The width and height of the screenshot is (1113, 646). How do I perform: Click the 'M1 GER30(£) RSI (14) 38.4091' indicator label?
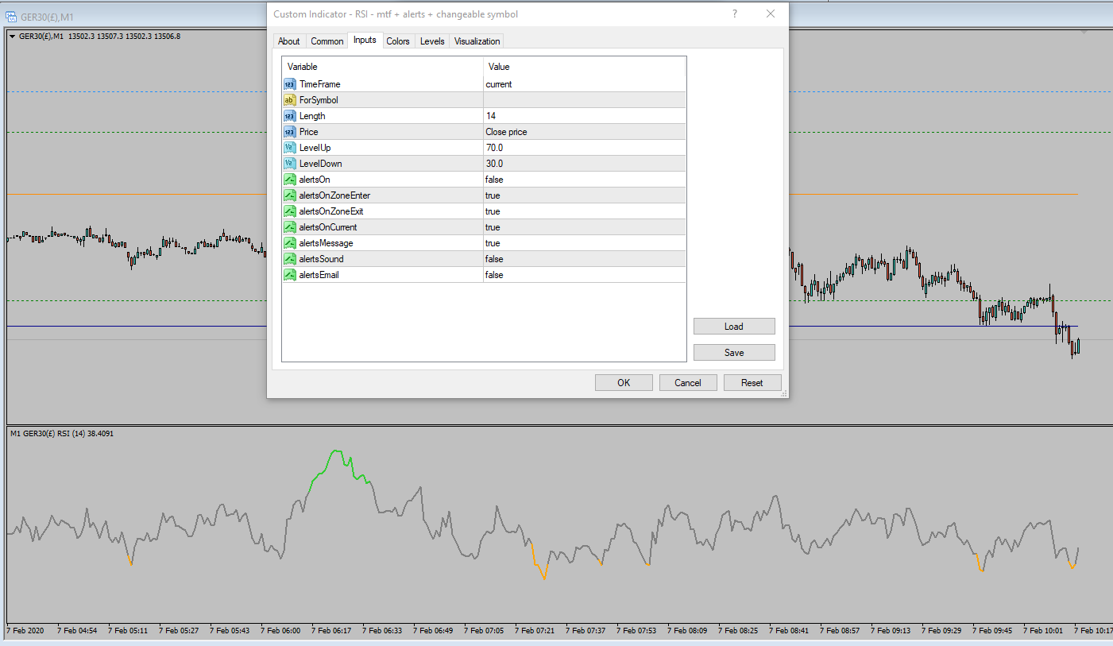[x=61, y=434]
